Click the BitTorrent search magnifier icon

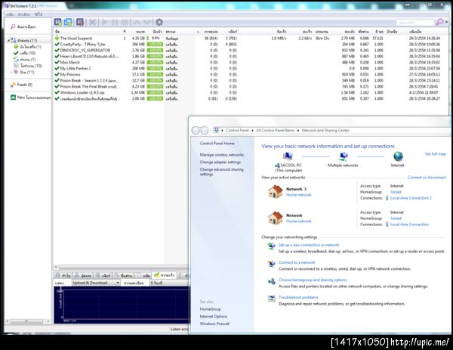439,22
